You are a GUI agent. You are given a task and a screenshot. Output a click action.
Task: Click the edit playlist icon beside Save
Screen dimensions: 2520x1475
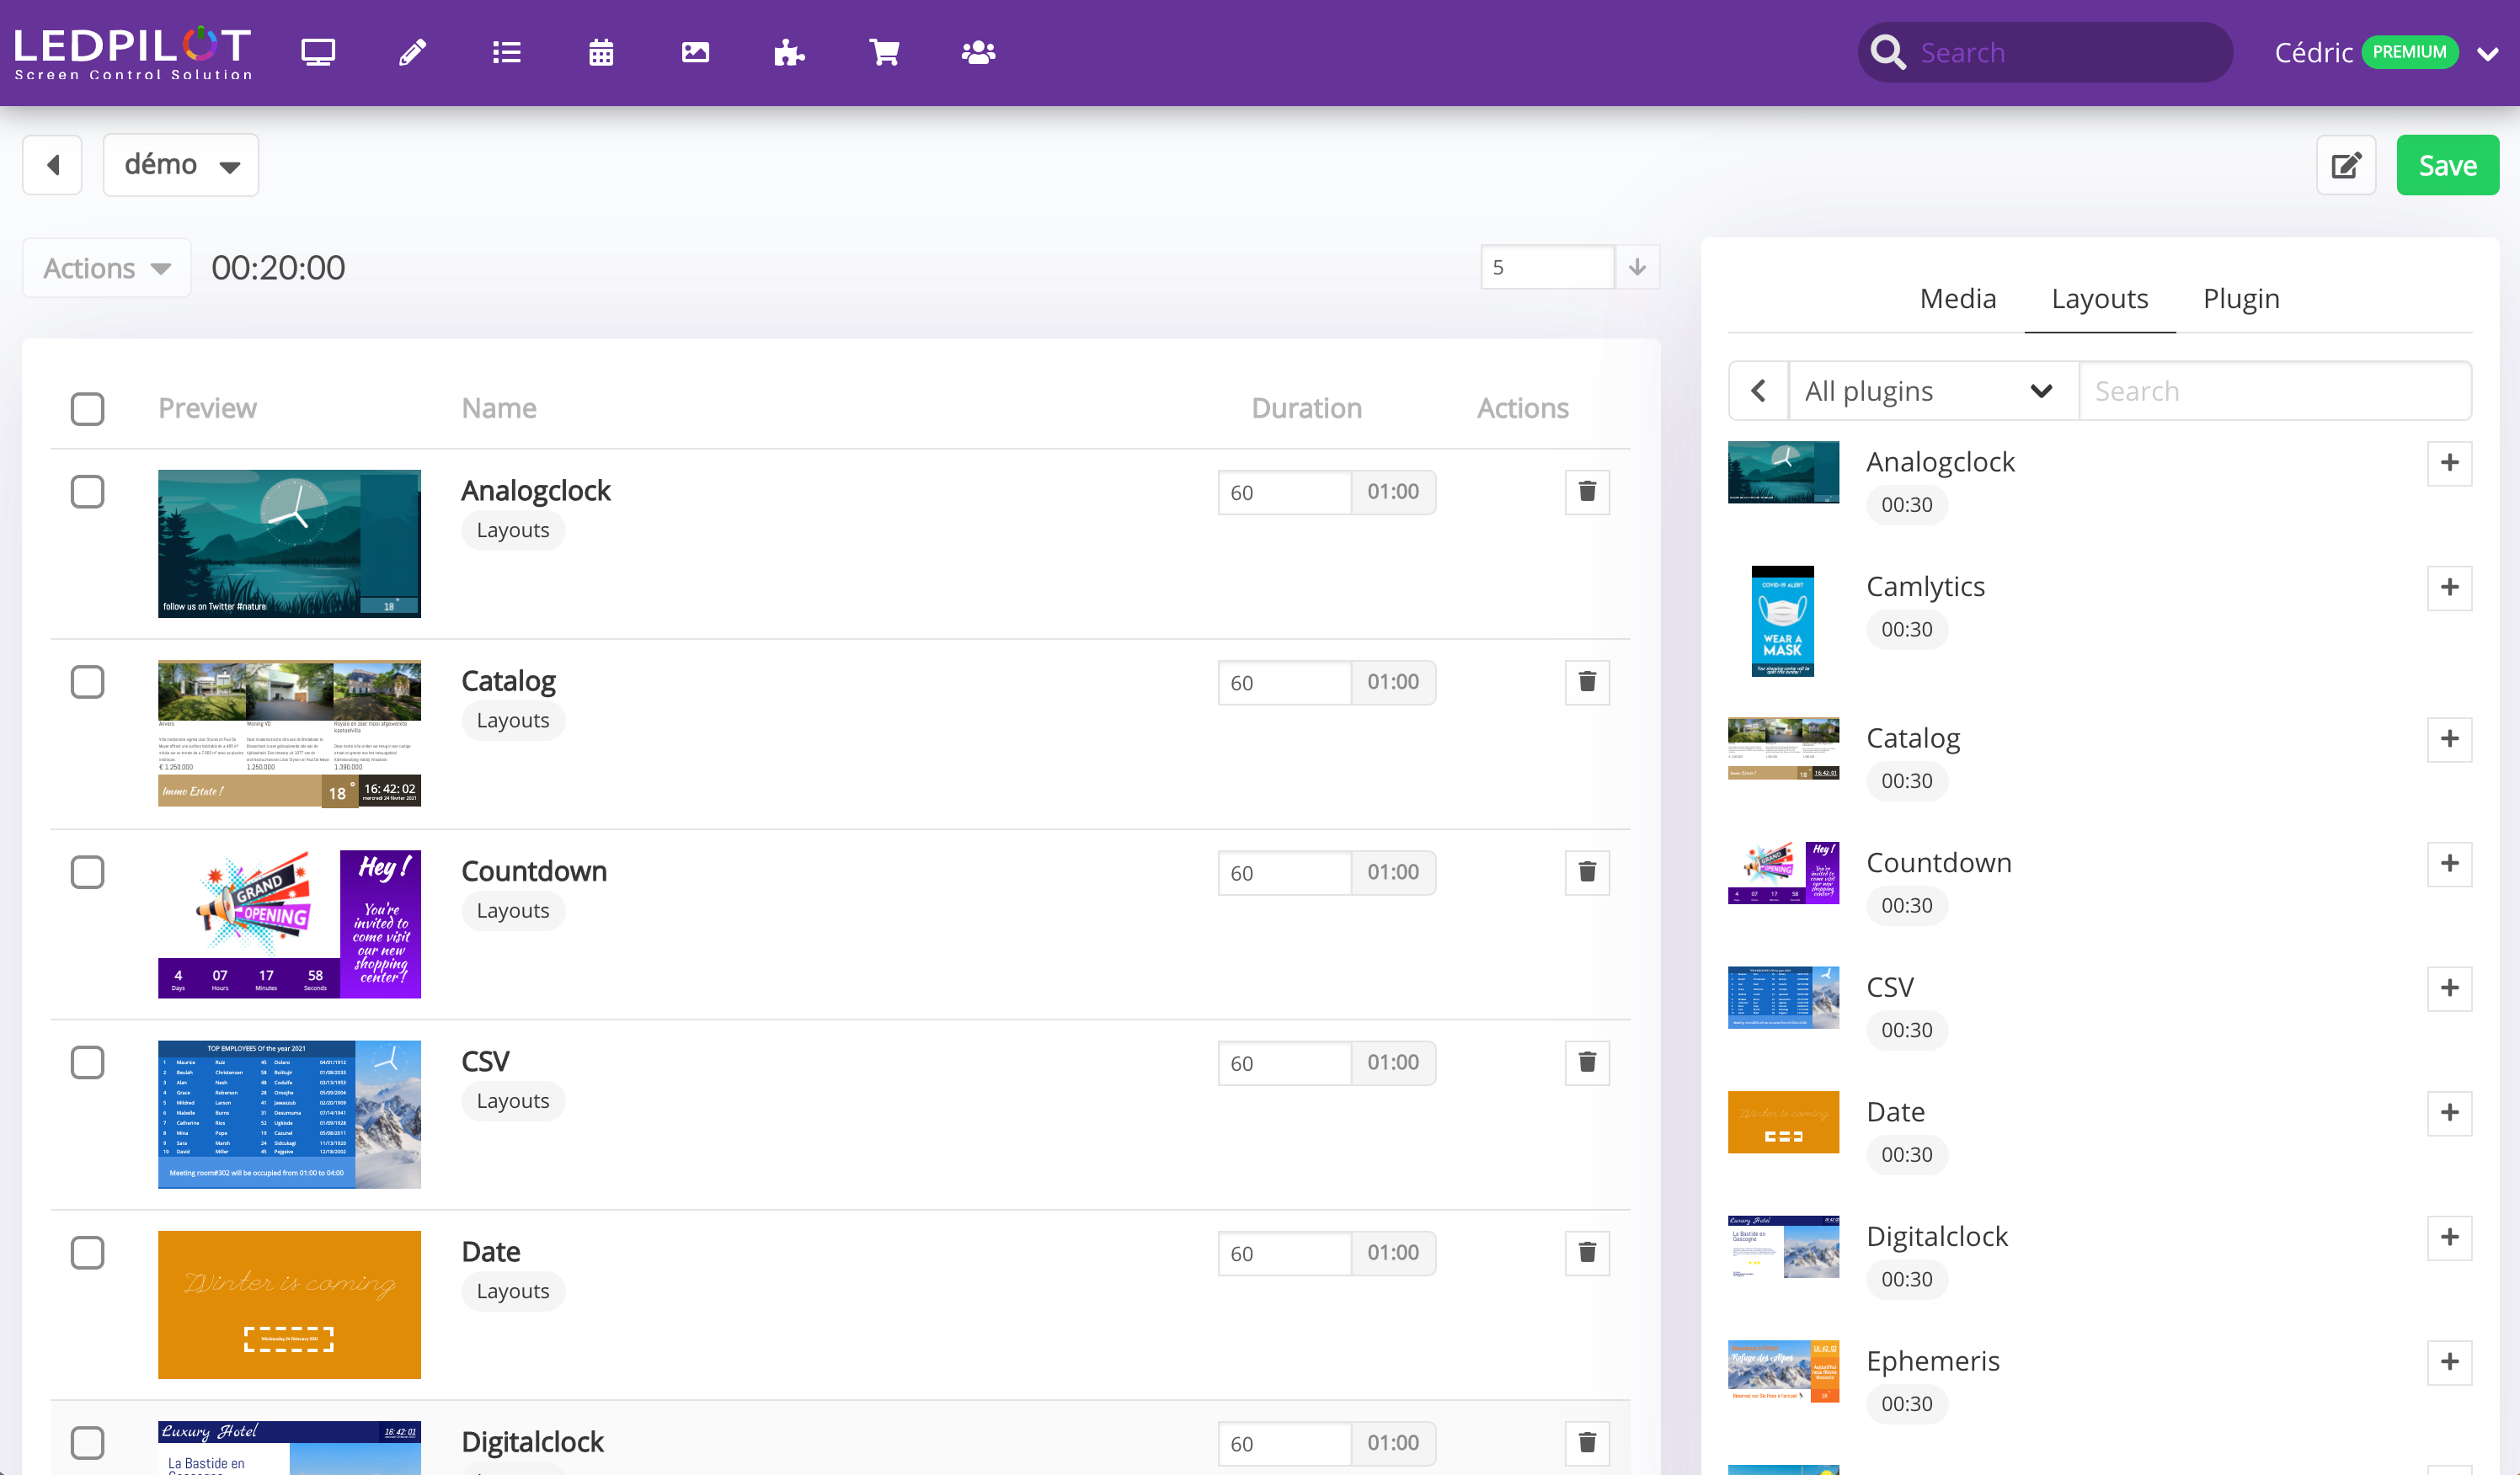pyautogui.click(x=2346, y=165)
